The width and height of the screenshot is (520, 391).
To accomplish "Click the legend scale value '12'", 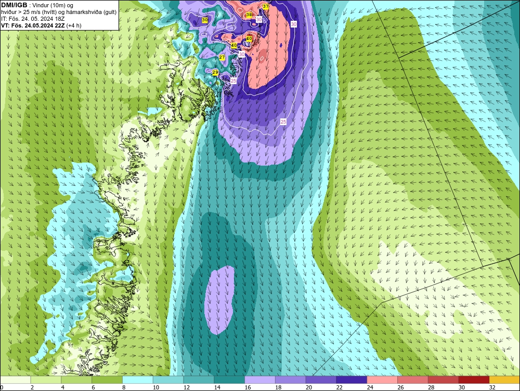I will tap(186, 387).
